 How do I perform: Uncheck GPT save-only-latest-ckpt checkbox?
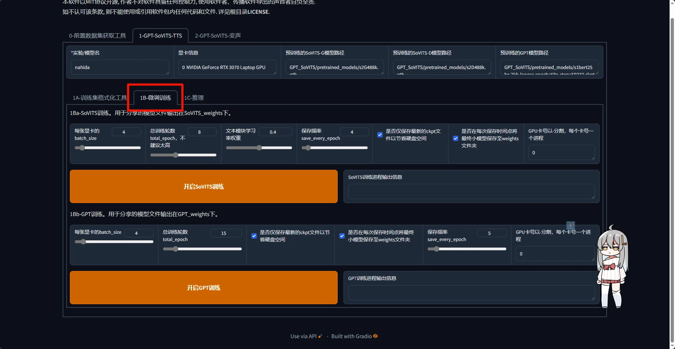[254, 236]
